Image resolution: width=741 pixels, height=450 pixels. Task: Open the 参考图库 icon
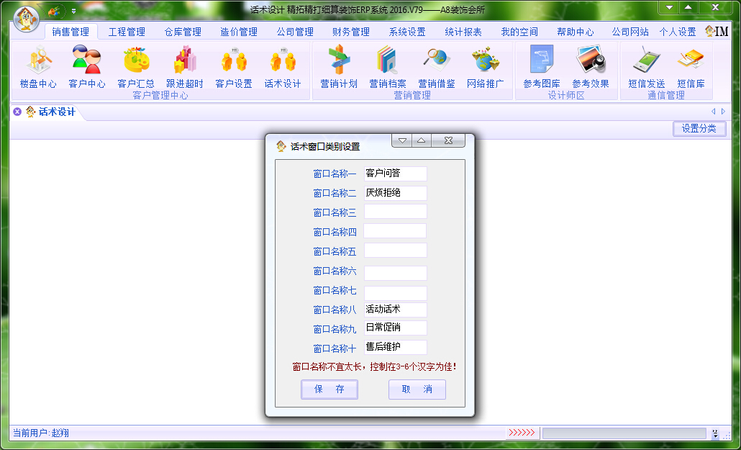point(542,67)
